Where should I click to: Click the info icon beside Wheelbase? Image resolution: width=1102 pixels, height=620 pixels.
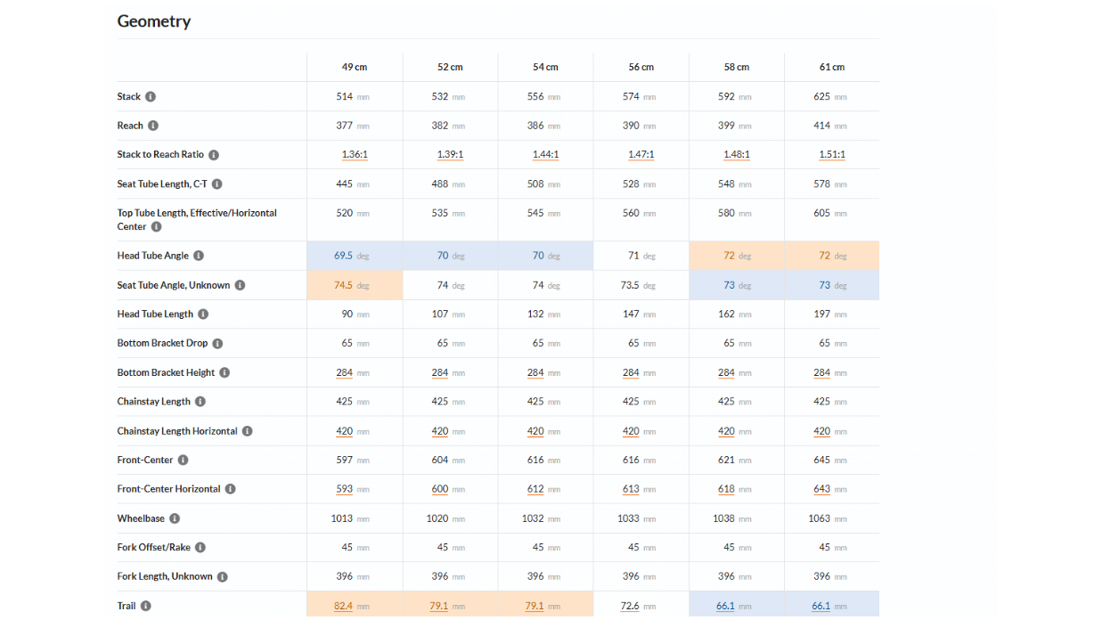tap(175, 518)
